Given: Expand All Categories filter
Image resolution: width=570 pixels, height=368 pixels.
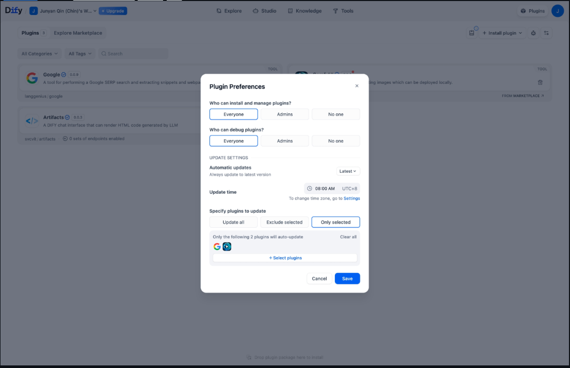Looking at the screenshot, I should tap(39, 54).
